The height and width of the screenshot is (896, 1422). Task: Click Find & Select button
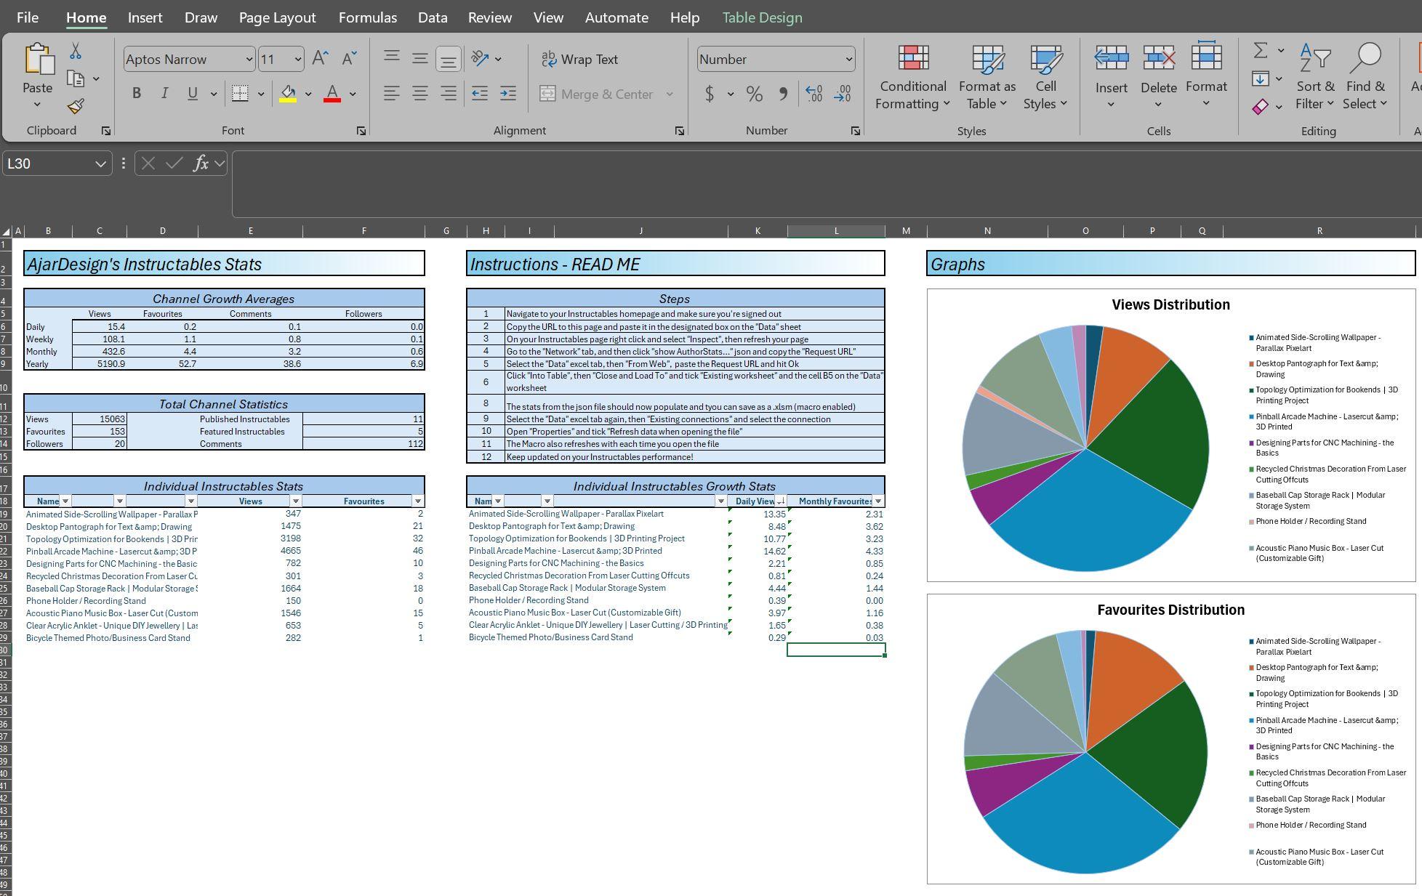tap(1365, 77)
